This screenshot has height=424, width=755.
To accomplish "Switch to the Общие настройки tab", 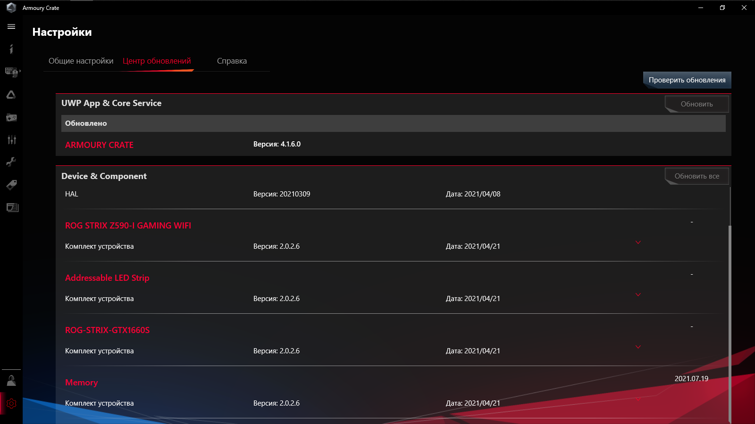I will click(81, 61).
